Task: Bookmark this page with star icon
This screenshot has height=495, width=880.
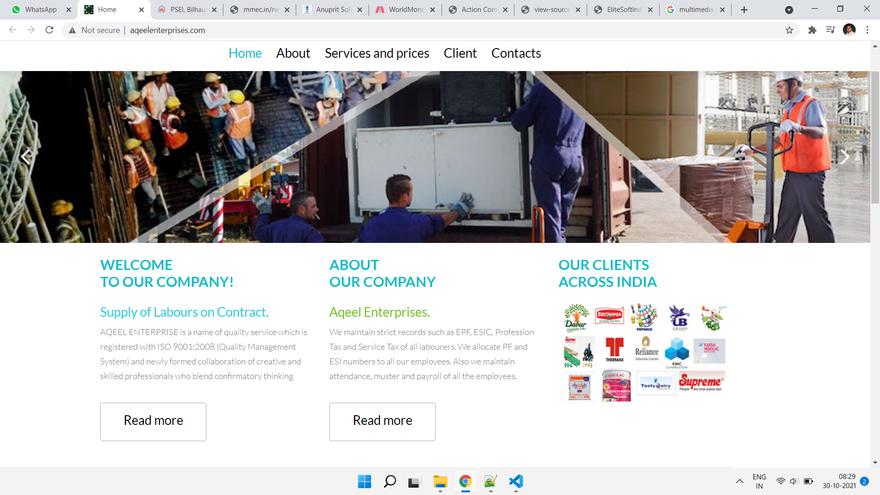Action: [x=789, y=30]
